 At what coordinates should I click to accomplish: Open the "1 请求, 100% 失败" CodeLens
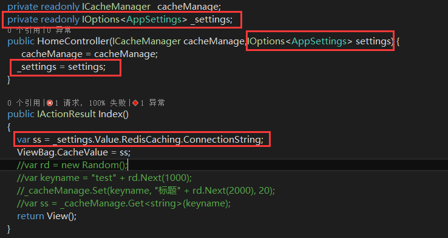pyautogui.click(x=90, y=103)
